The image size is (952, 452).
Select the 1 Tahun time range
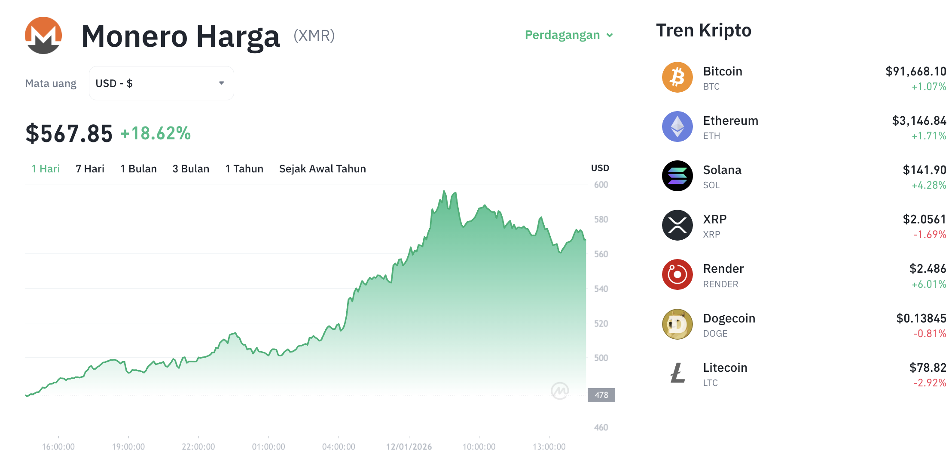[x=244, y=169]
